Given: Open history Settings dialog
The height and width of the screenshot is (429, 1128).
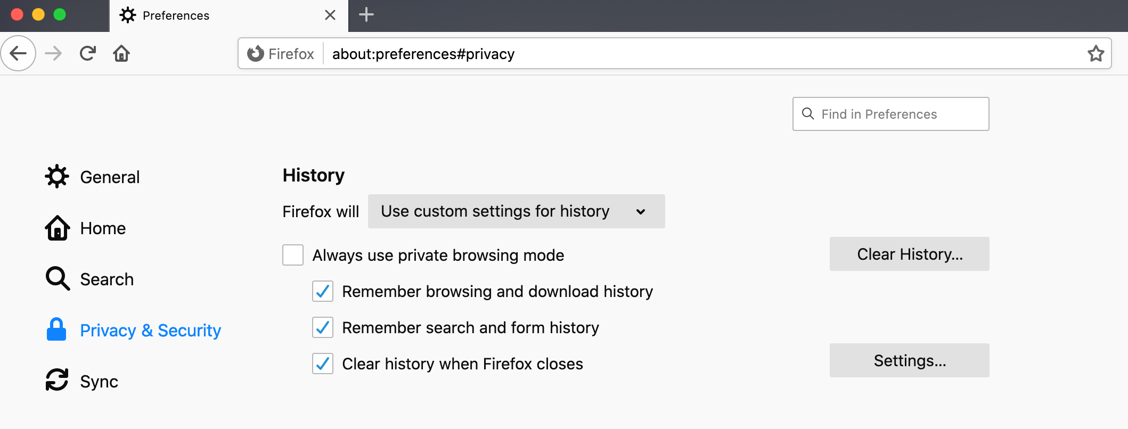Looking at the screenshot, I should pyautogui.click(x=909, y=360).
